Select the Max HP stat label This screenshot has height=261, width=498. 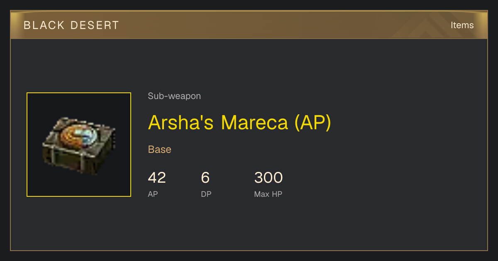coord(268,194)
